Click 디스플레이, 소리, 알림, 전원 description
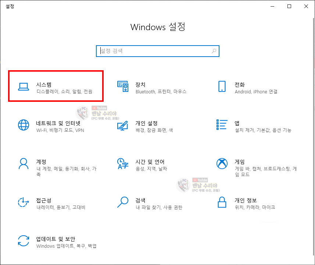Screen dimensions: 315x265 click(64, 92)
